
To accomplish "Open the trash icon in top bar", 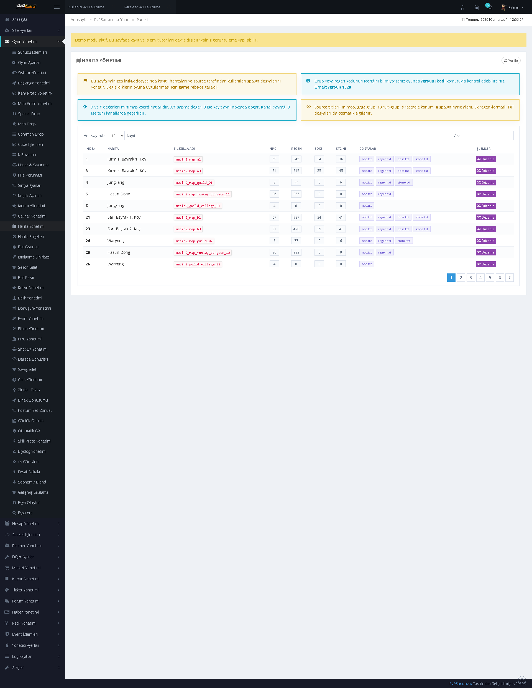I will pyautogui.click(x=462, y=7).
